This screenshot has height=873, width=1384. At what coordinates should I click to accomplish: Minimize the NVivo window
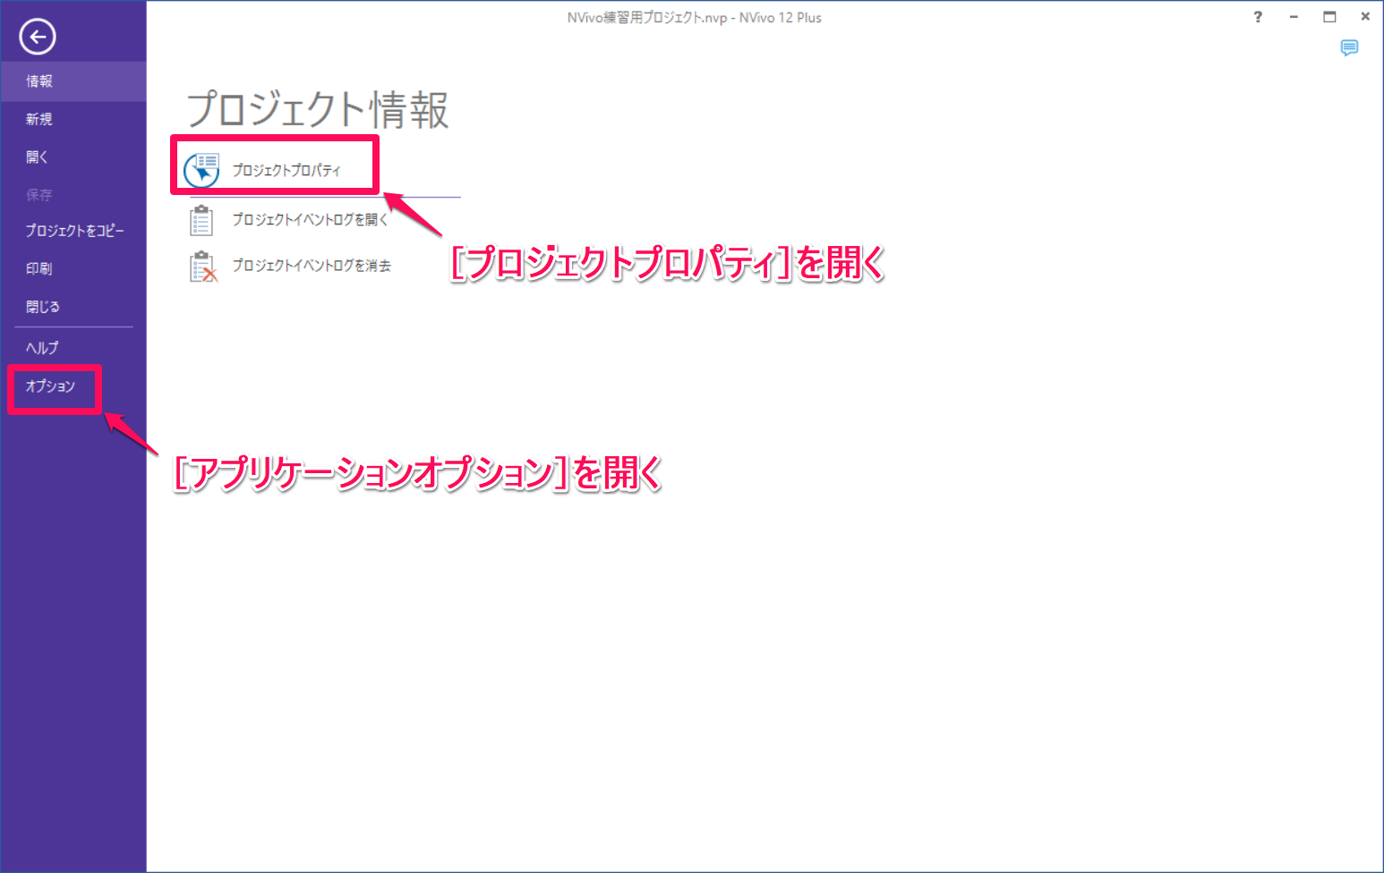tap(1294, 17)
